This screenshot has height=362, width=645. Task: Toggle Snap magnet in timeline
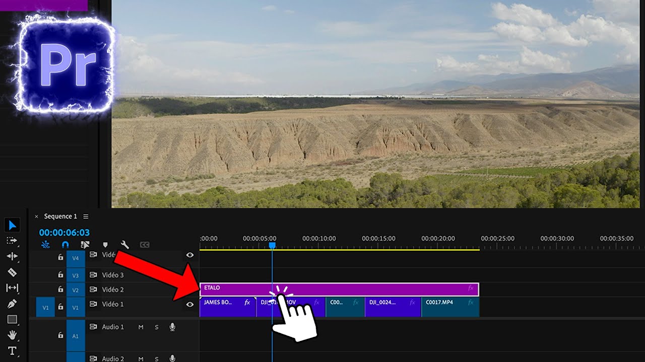click(65, 245)
